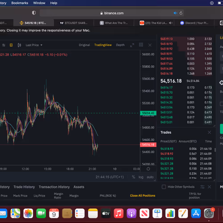Viewport: 223px width, 223px height.
Task: Open System Preferences from the dock
Action: coord(209,213)
